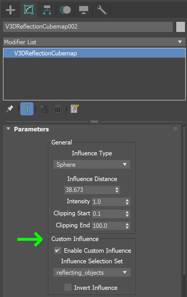Click the object name field V3DReflectionCubemap002
Image resolution: width=187 pixels, height=297 pixels.
88,27
